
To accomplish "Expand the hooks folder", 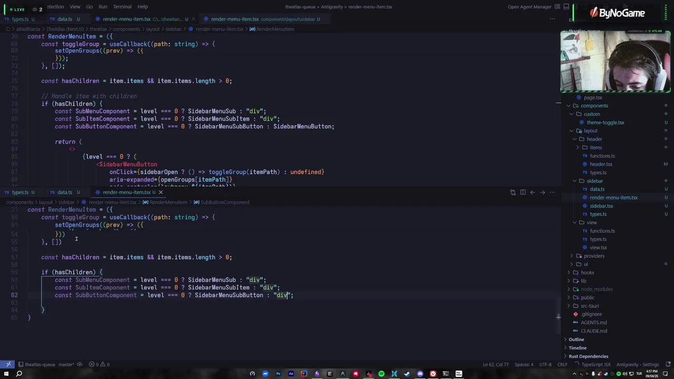I will coord(587,273).
